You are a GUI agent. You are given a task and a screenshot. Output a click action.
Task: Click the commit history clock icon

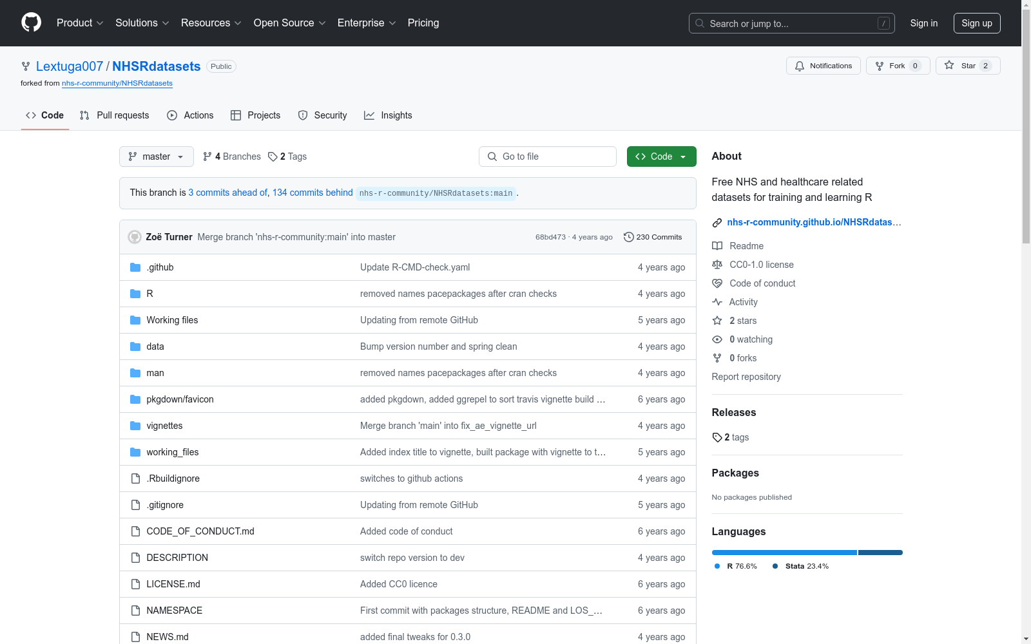(x=628, y=237)
